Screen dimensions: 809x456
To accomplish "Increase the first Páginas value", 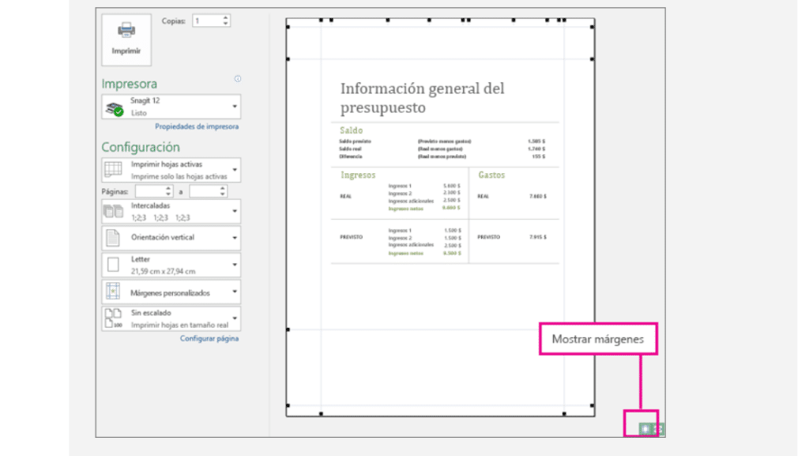I will click(168, 188).
